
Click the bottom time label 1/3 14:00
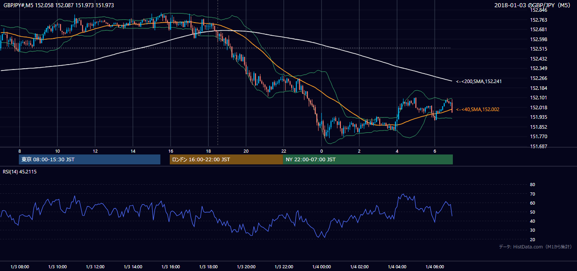(x=133, y=267)
